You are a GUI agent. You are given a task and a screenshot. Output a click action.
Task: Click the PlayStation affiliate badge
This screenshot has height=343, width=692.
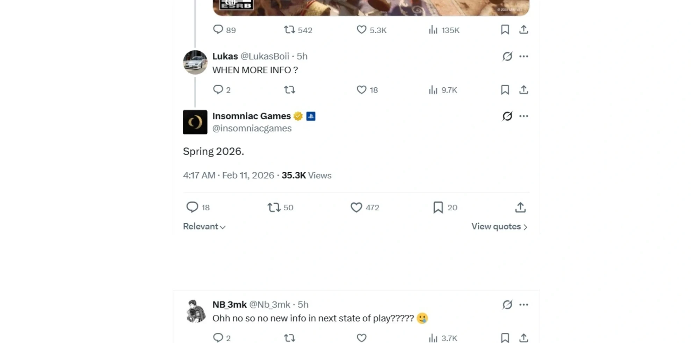click(x=311, y=116)
